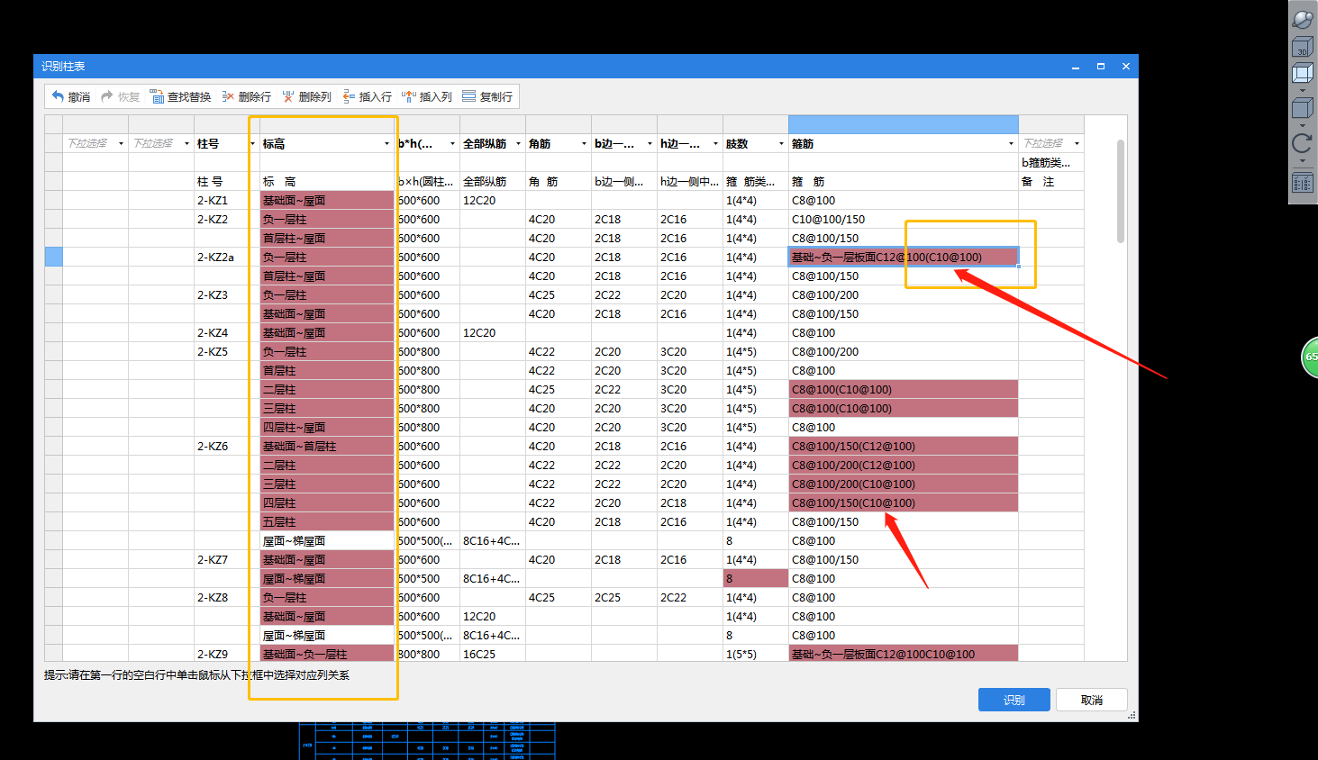Open the first 下拉选择 column dropdown
This screenshot has height=760, width=1318.
click(121, 144)
